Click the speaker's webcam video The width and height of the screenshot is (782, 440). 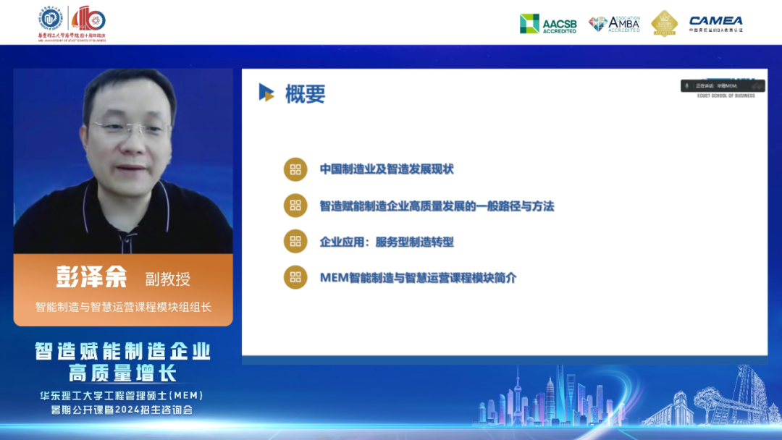click(x=123, y=161)
